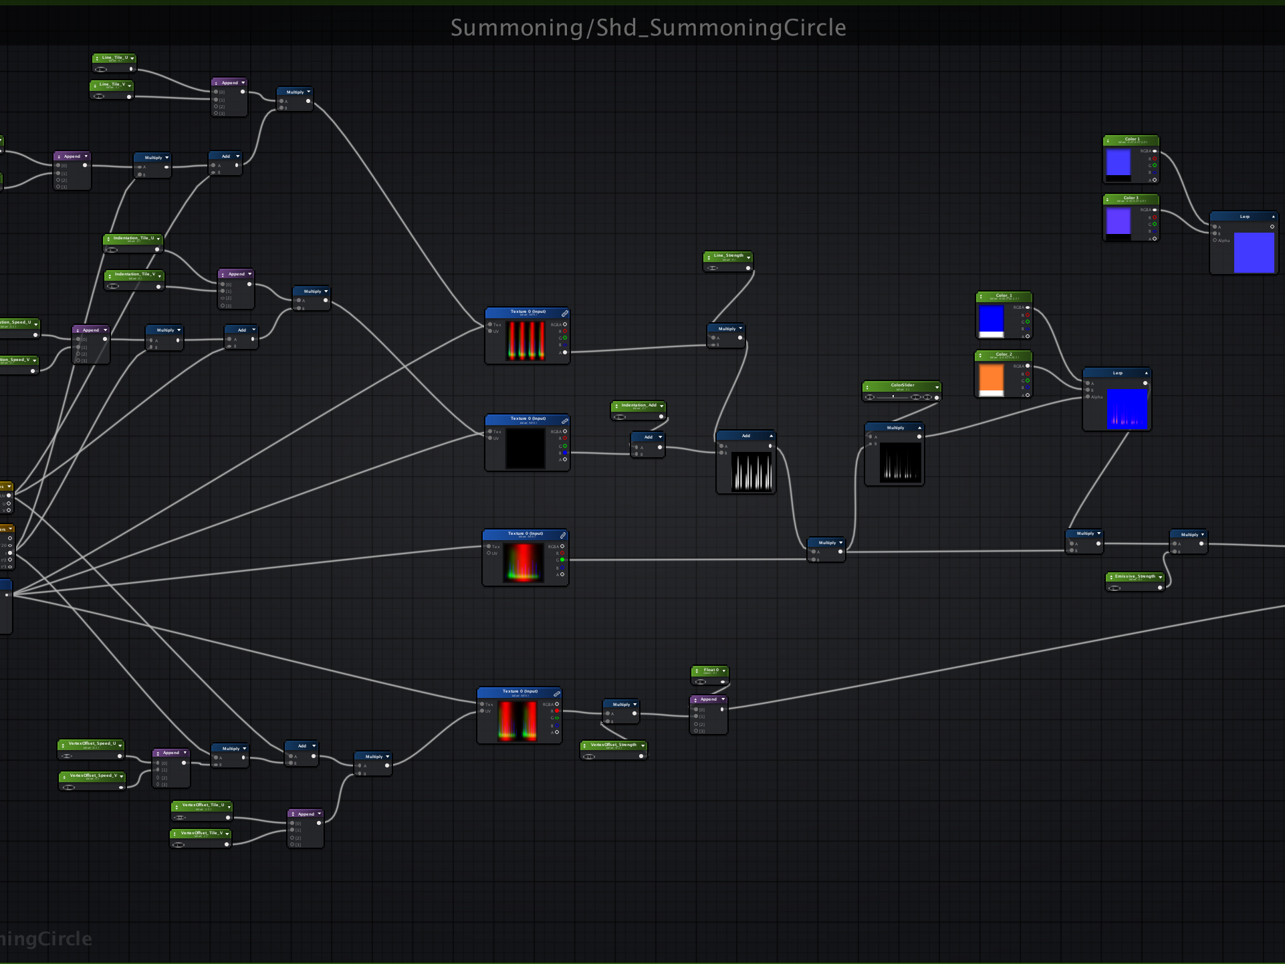Viewport: 1285px width, 964px height.
Task: Click link icon on Texture node with connected G output
Action: coord(563,535)
